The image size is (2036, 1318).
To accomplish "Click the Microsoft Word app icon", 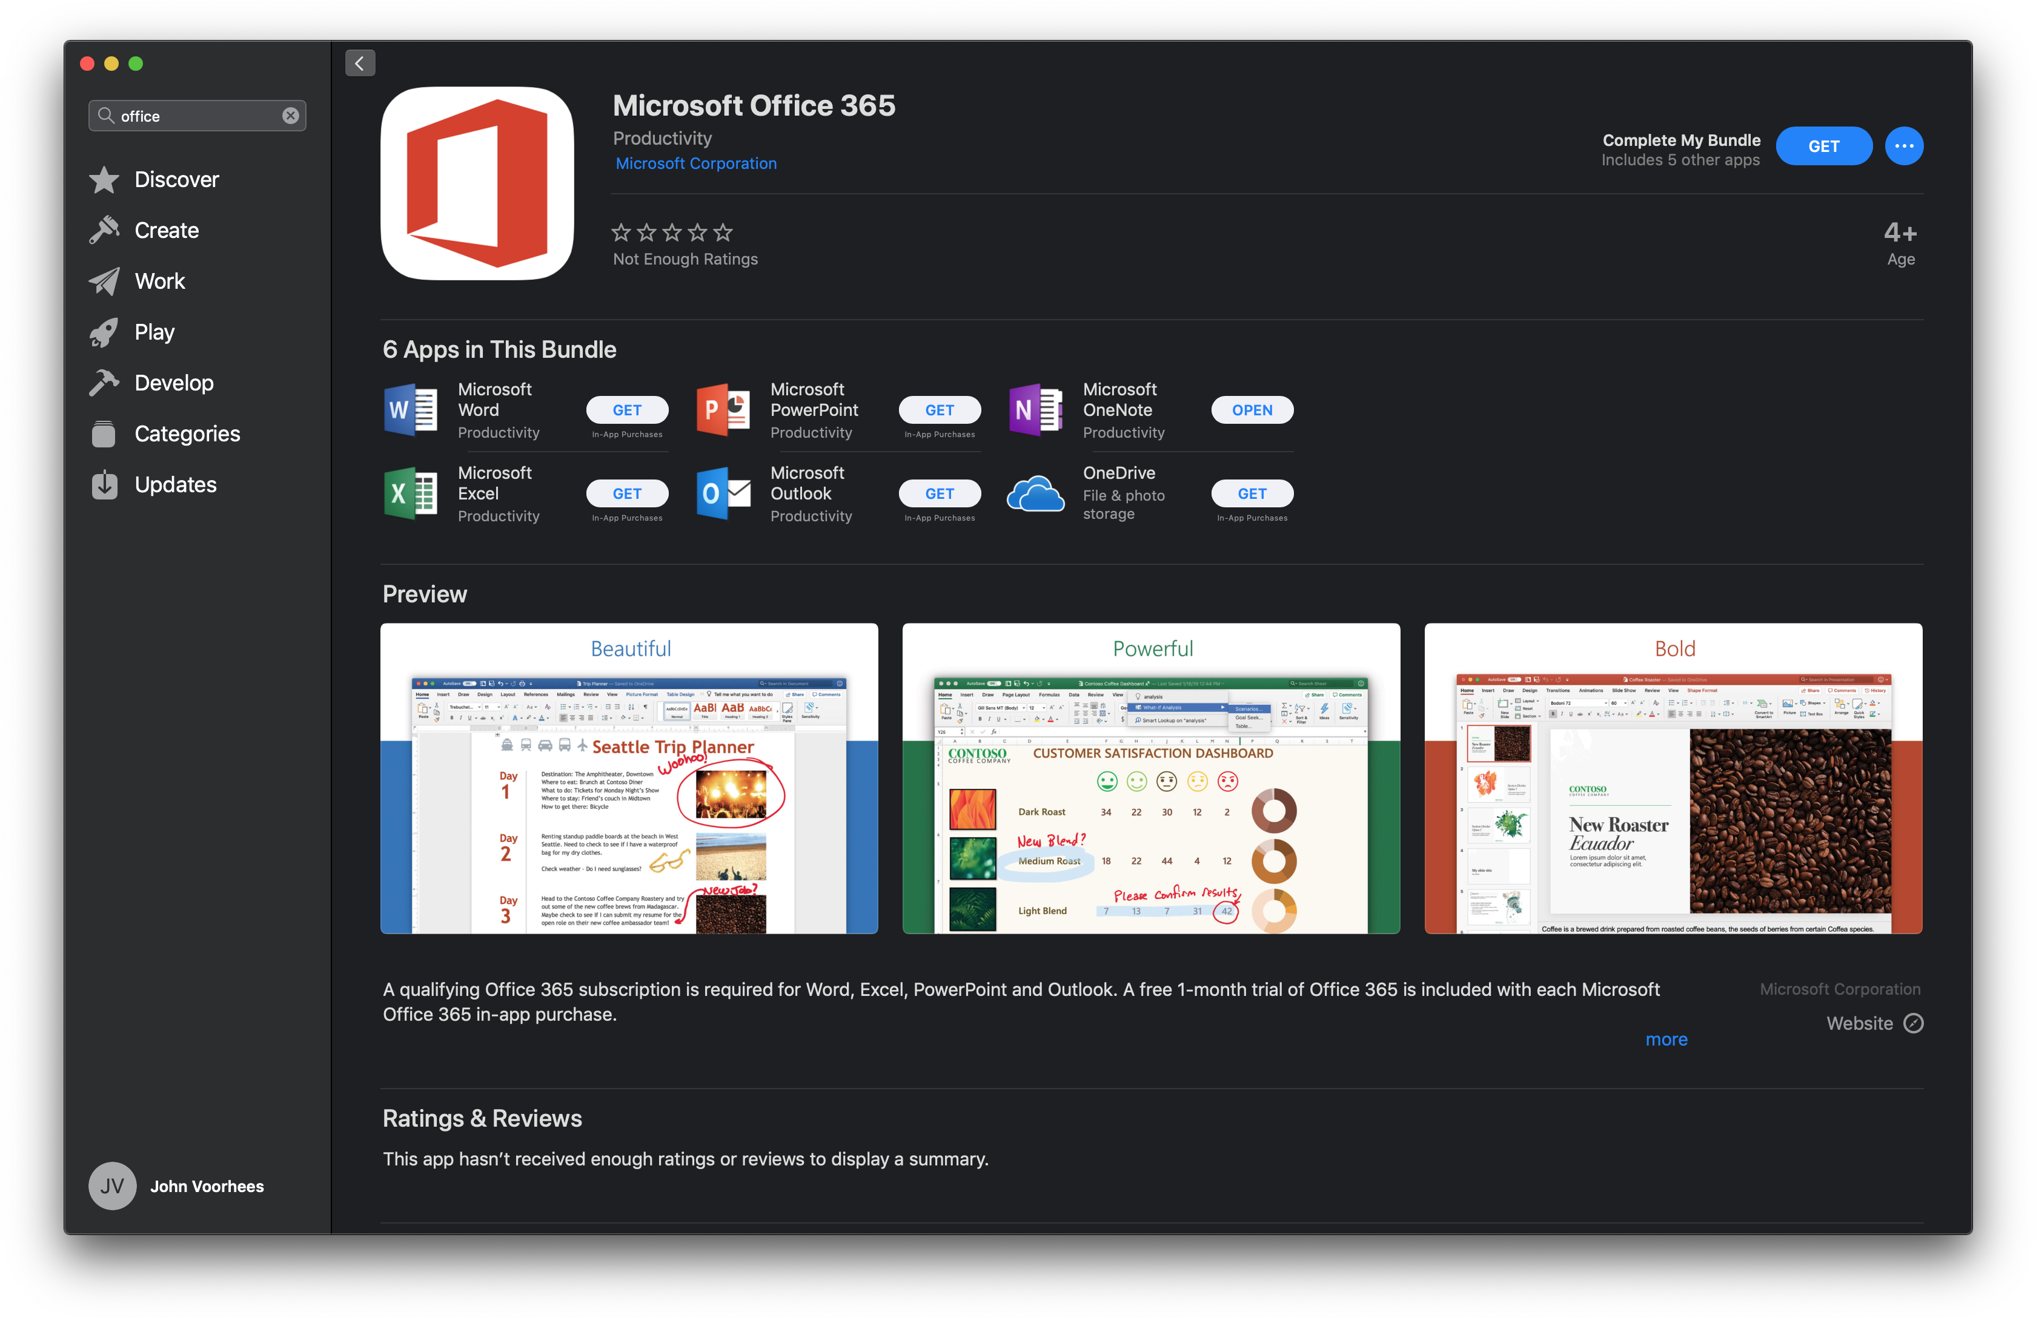I will point(411,410).
